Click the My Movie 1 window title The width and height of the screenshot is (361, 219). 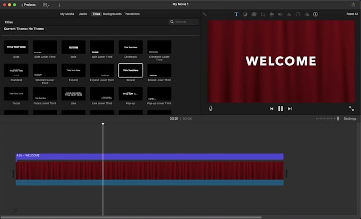pos(180,4)
